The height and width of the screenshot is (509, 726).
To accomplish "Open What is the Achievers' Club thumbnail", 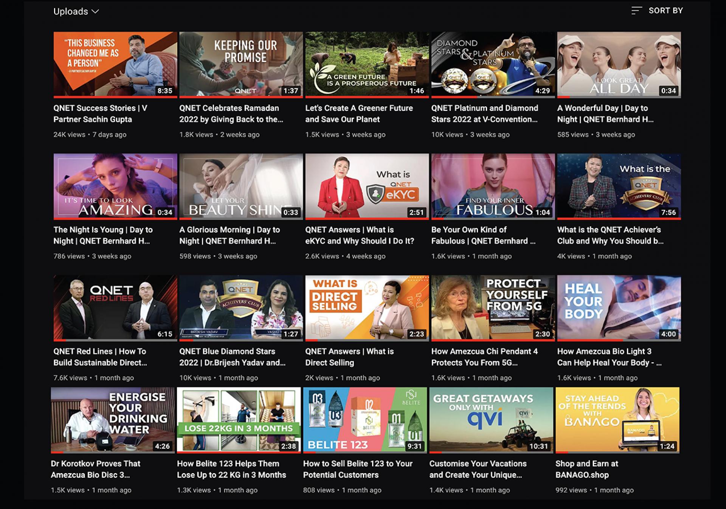I will pyautogui.click(x=619, y=186).
